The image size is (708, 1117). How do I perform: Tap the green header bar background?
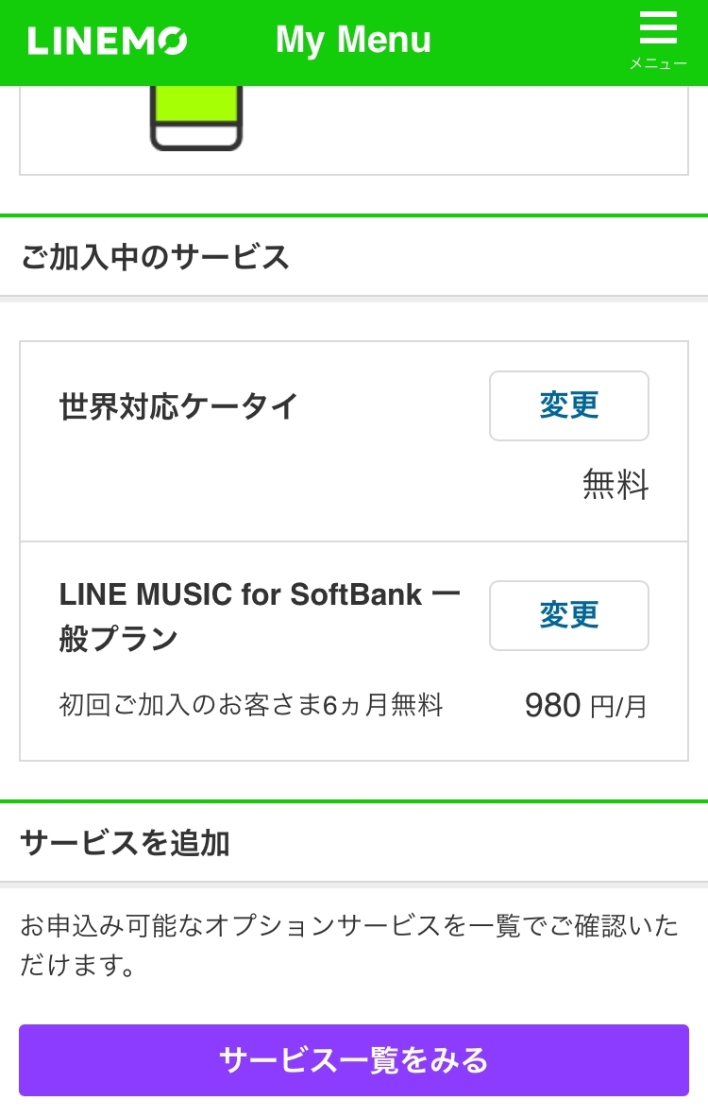point(529,43)
